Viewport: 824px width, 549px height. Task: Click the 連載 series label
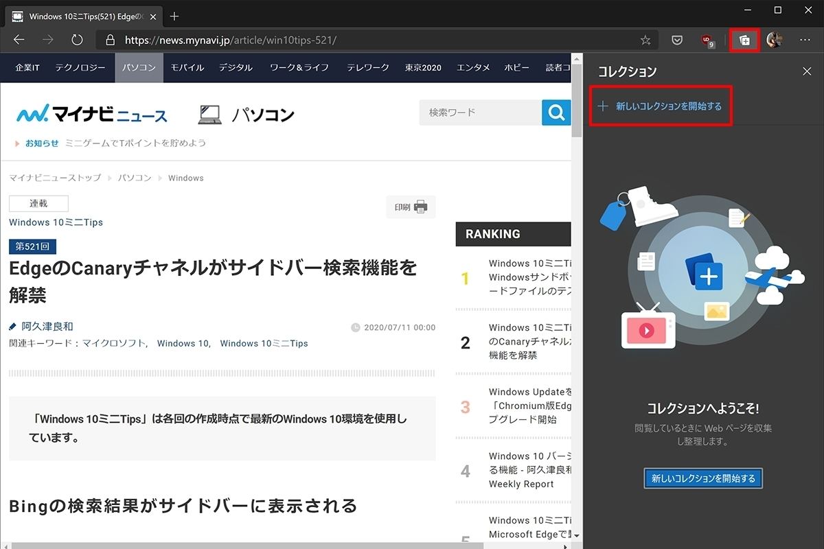[x=38, y=203]
